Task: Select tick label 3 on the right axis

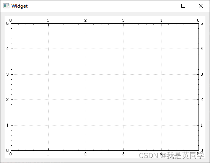Action: 202,74
